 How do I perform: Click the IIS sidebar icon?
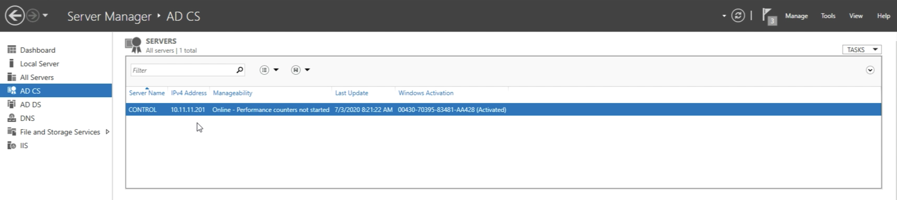pyautogui.click(x=12, y=145)
